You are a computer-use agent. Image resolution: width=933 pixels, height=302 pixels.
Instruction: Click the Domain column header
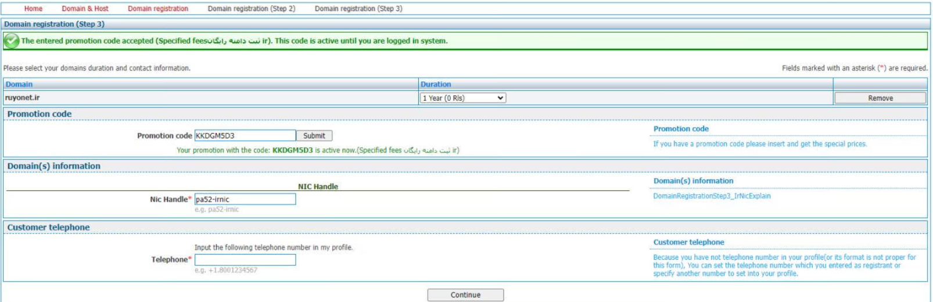point(19,85)
